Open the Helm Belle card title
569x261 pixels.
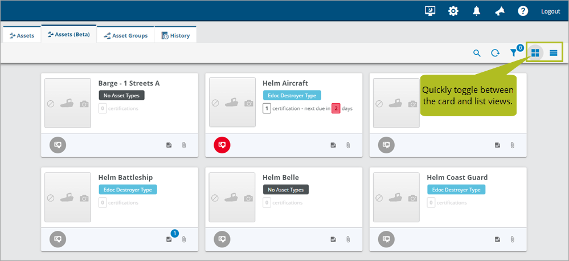click(280, 177)
